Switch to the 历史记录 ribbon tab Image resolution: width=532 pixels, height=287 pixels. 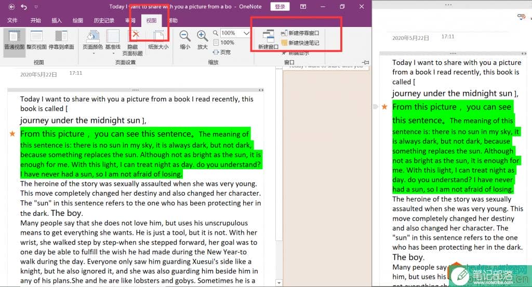click(104, 20)
